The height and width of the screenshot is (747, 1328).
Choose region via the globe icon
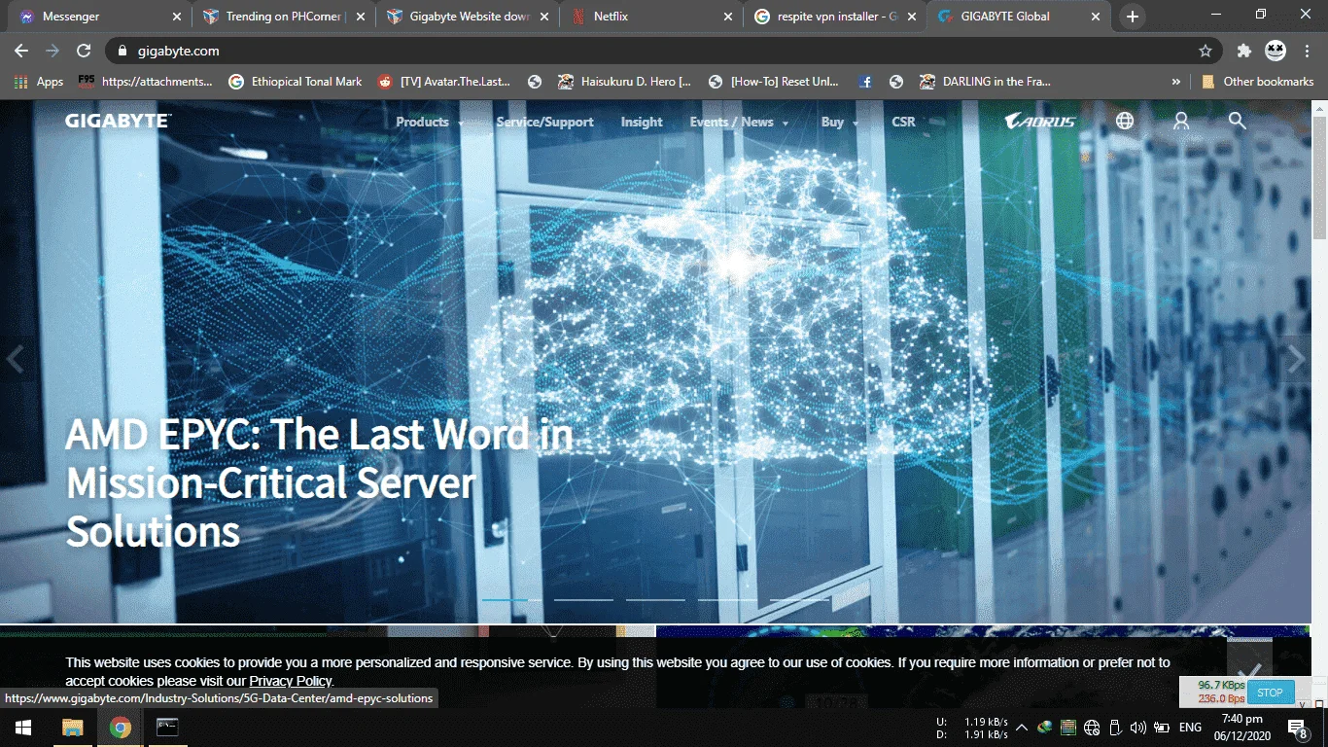pyautogui.click(x=1125, y=121)
